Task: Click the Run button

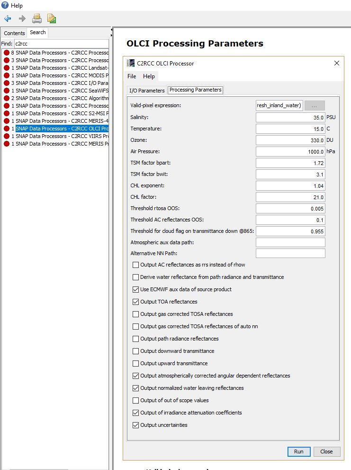Action: point(298,452)
